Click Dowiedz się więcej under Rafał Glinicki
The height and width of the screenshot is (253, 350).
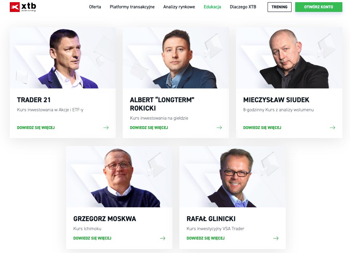click(205, 238)
